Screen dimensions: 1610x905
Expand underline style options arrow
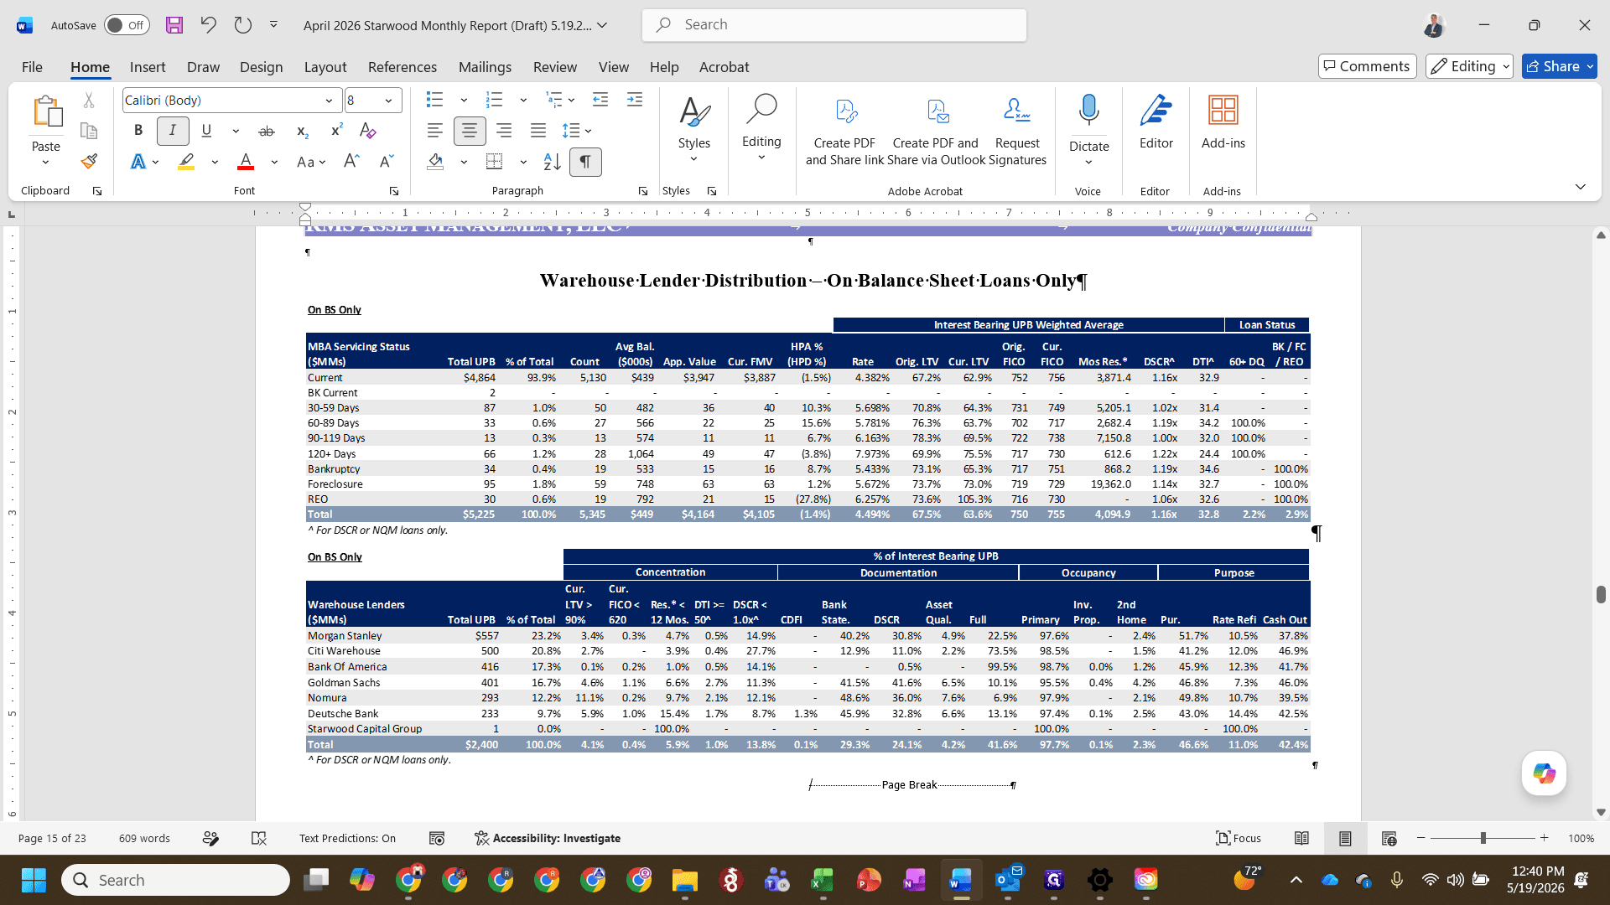click(236, 131)
